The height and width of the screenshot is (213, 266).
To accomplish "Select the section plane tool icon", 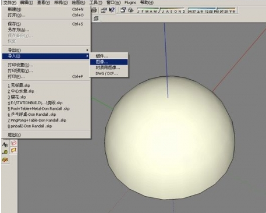I will [5, 160].
